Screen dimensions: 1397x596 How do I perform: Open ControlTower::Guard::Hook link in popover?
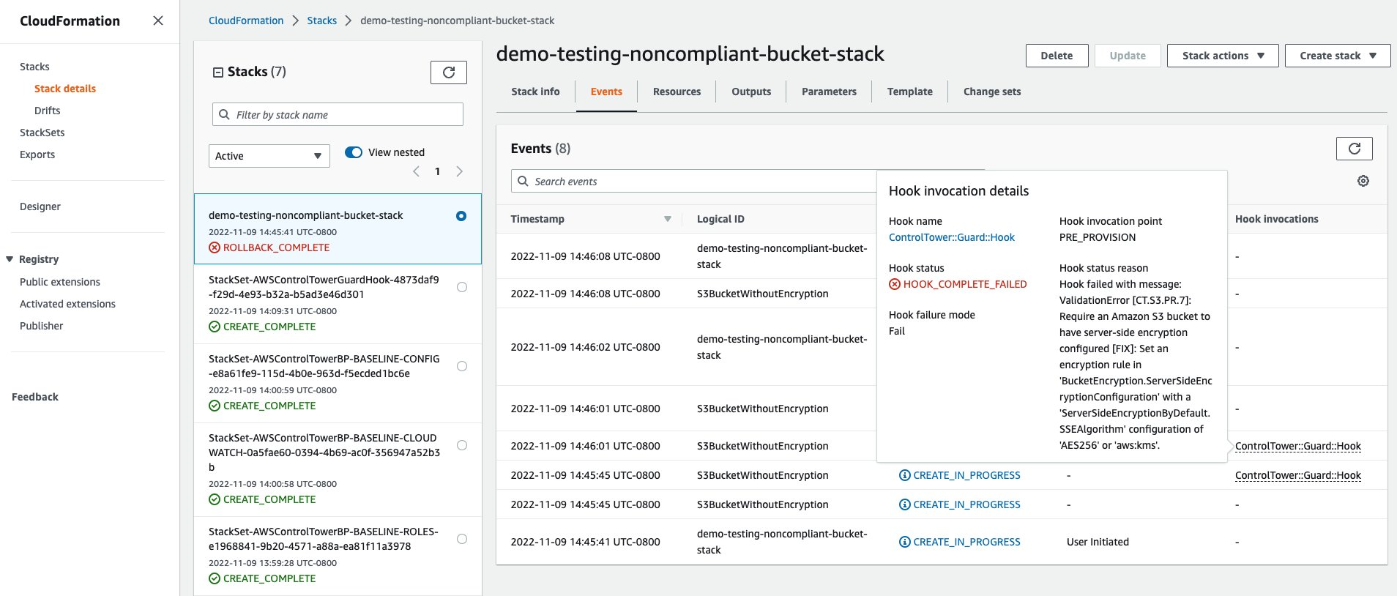(x=952, y=237)
